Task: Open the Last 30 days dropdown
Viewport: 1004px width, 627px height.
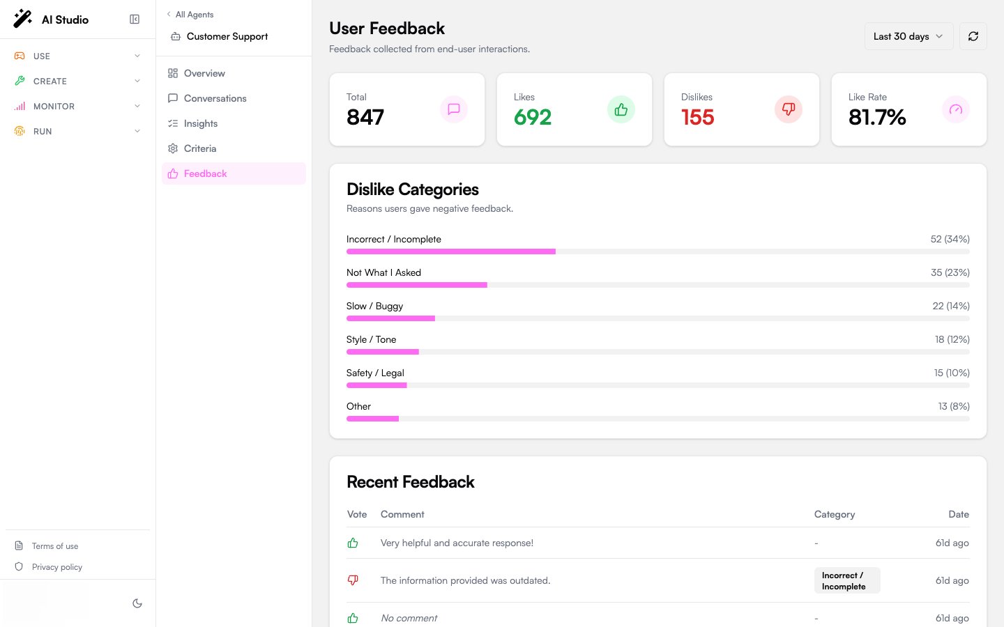Action: pos(908,36)
